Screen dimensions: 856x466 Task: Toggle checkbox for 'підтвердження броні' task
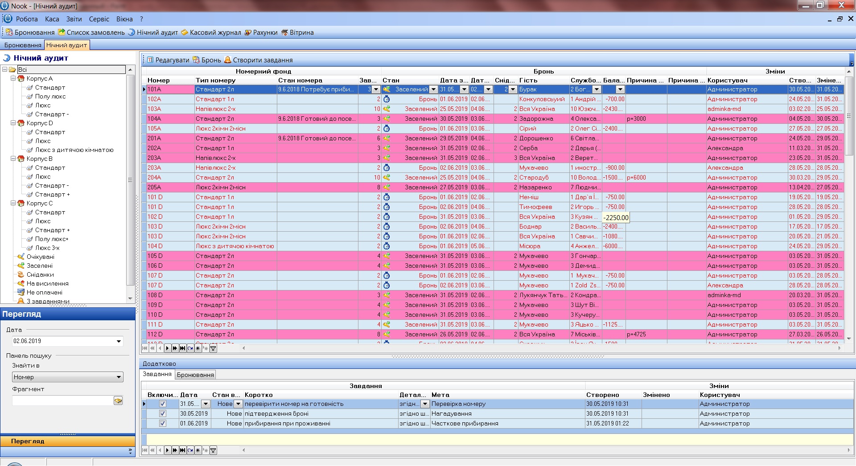163,414
